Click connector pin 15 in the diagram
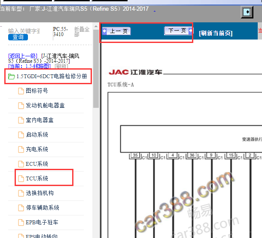This screenshot has height=238, width=262. pyautogui.click(x=231, y=155)
